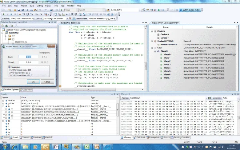Click the Paste icon in the toolbar

tap(35, 10)
